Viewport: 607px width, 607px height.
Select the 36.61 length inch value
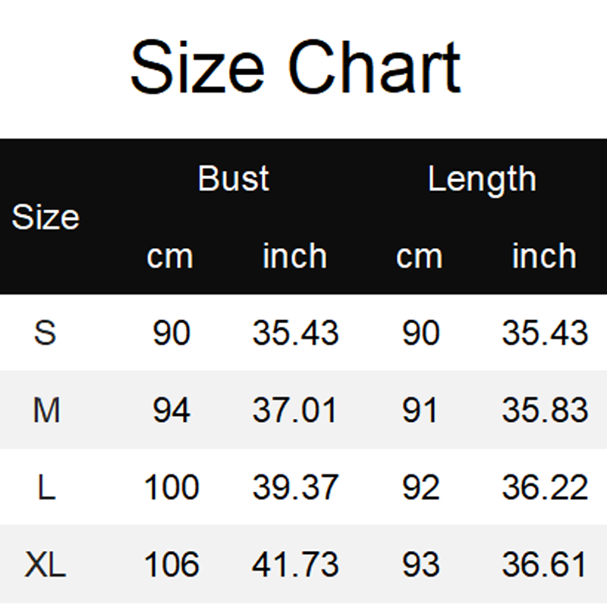click(545, 565)
